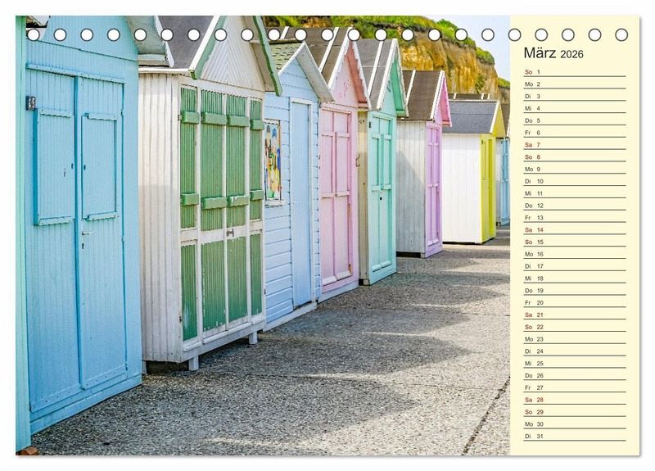
Task: Select the Mo 2 calendar row
Action: [x=575, y=84]
